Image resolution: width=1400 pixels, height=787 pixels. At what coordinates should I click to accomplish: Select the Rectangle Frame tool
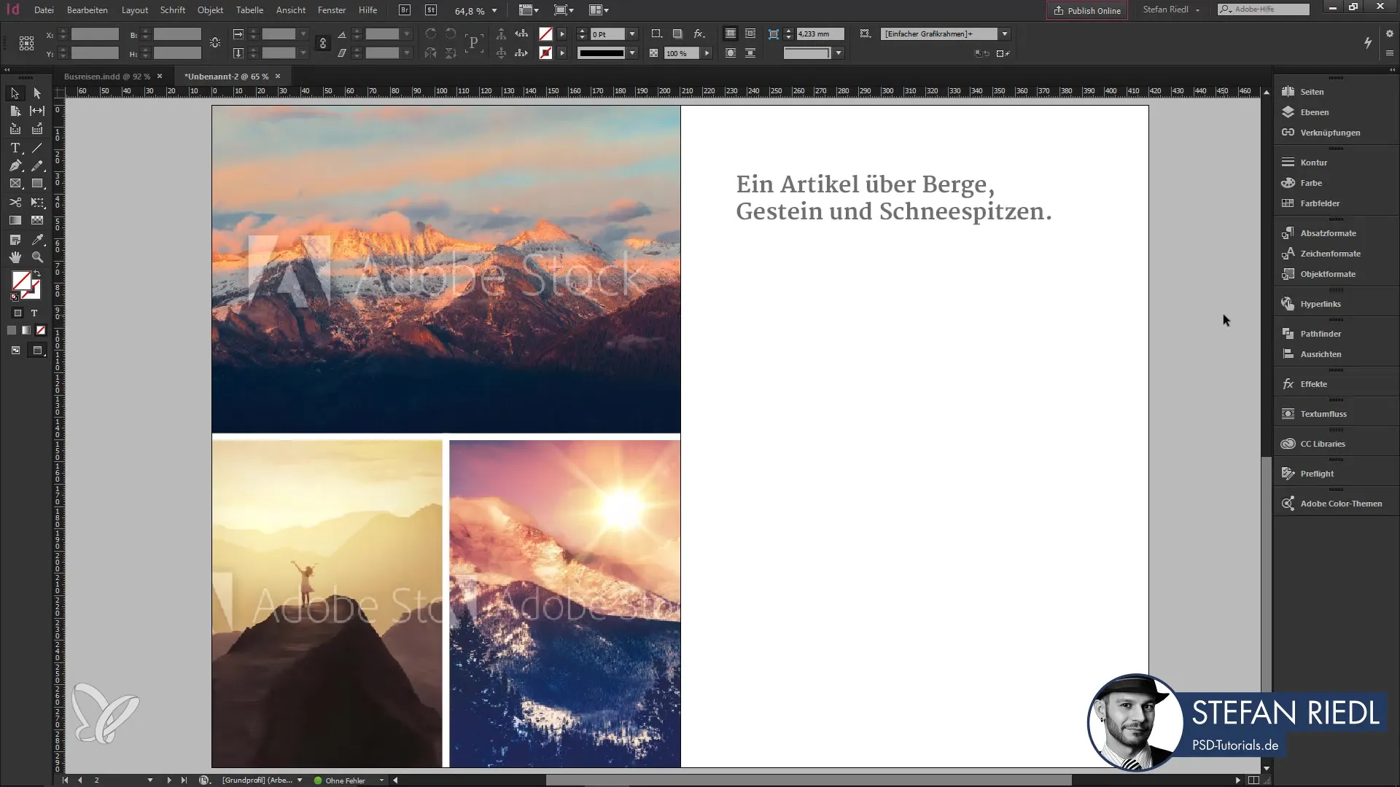tap(15, 184)
